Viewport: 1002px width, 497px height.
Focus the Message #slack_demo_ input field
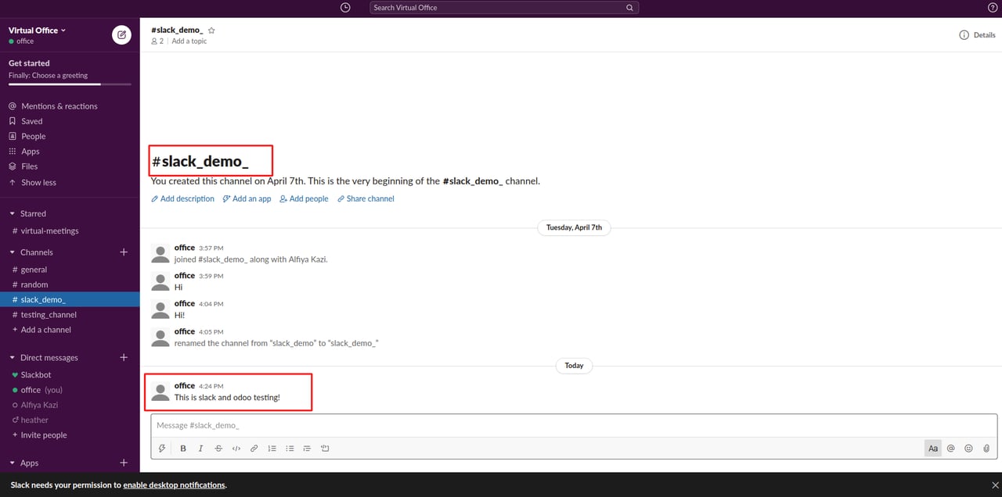(x=574, y=426)
